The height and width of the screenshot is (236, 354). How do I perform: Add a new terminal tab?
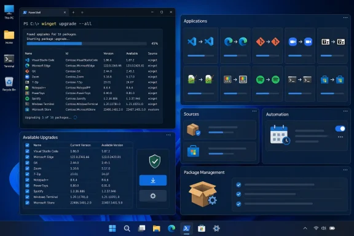73,12
